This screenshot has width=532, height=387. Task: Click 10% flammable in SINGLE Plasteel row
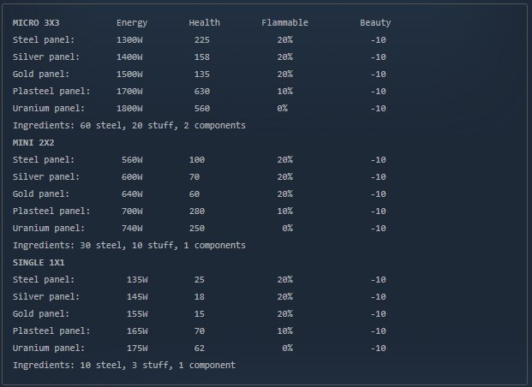(285, 331)
